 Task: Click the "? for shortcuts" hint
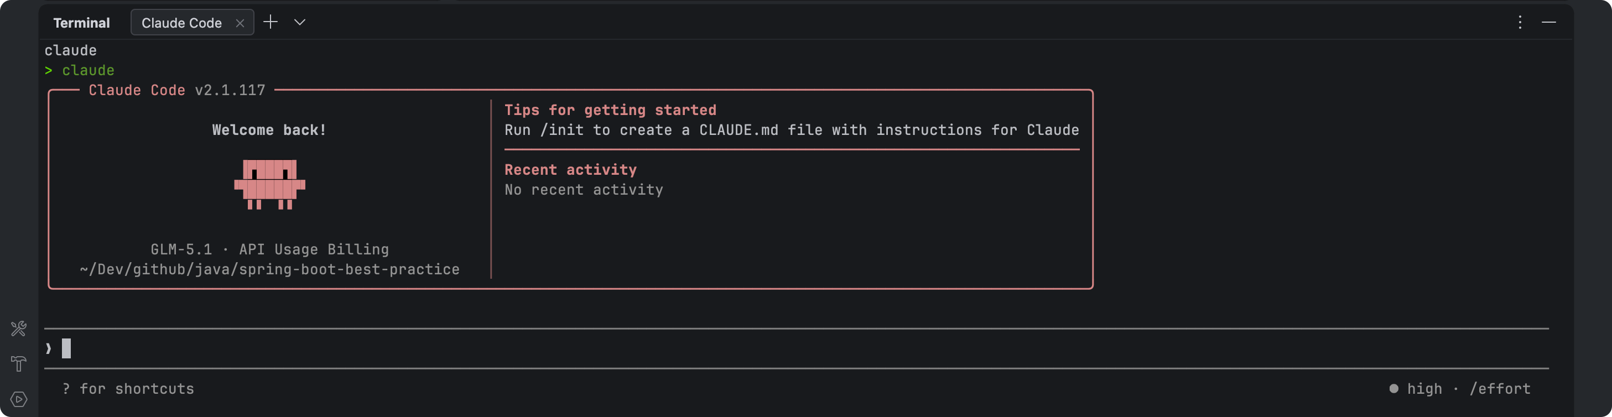pos(128,389)
